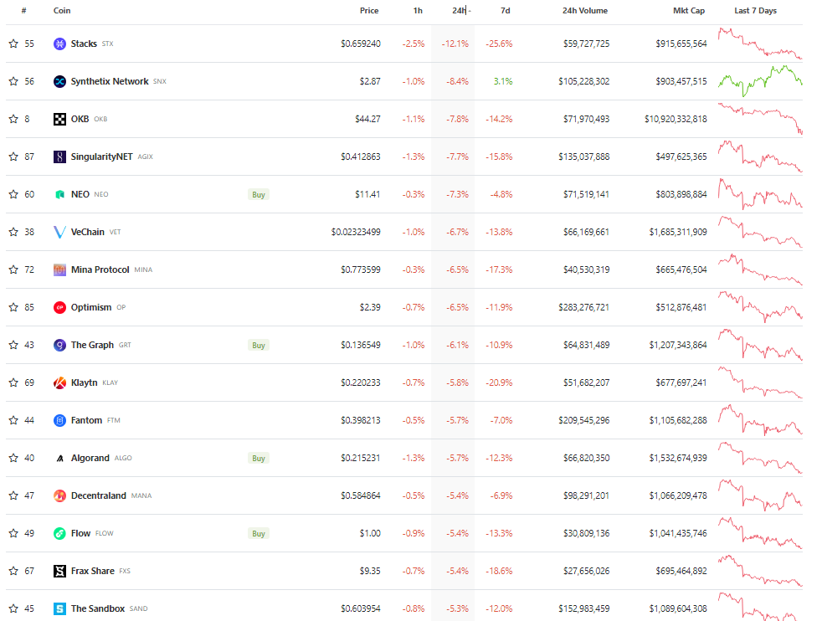Image resolution: width=822 pixels, height=621 pixels.
Task: Sort by the 7d column header
Action: 506,11
